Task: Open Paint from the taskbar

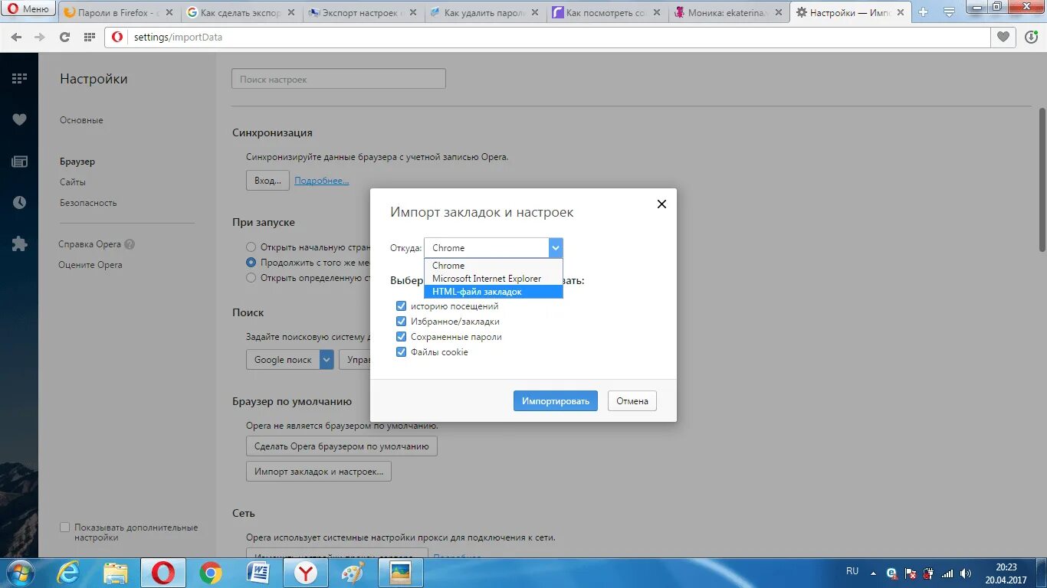Action: pos(353,573)
